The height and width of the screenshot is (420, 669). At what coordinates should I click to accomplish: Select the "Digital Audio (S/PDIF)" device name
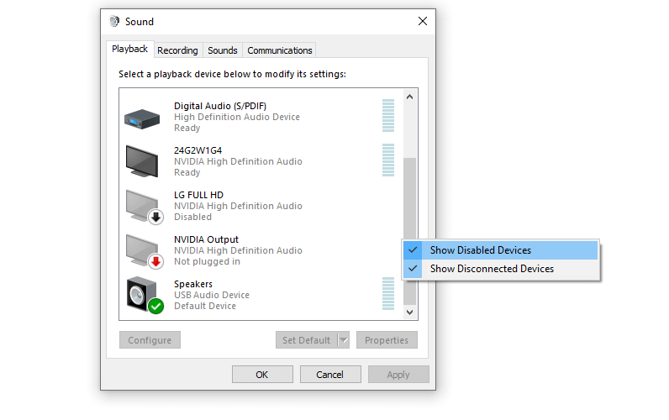point(220,106)
